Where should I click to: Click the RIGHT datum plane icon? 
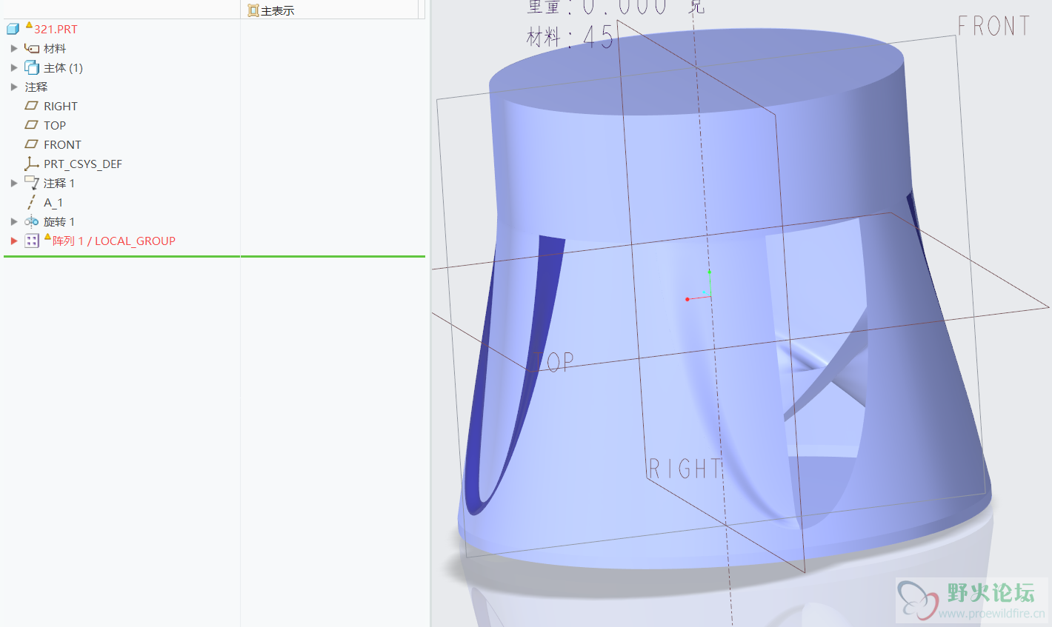pos(31,106)
